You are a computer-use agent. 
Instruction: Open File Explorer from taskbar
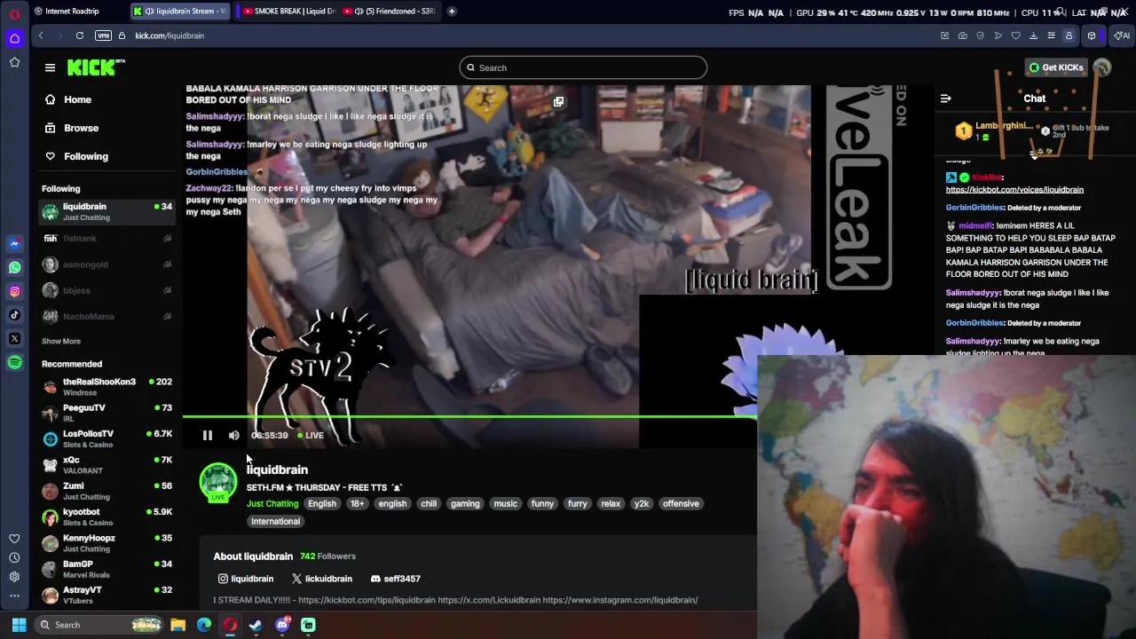[177, 625]
